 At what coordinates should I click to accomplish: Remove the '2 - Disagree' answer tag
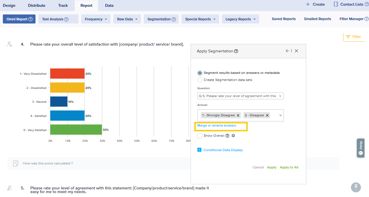tap(267, 115)
